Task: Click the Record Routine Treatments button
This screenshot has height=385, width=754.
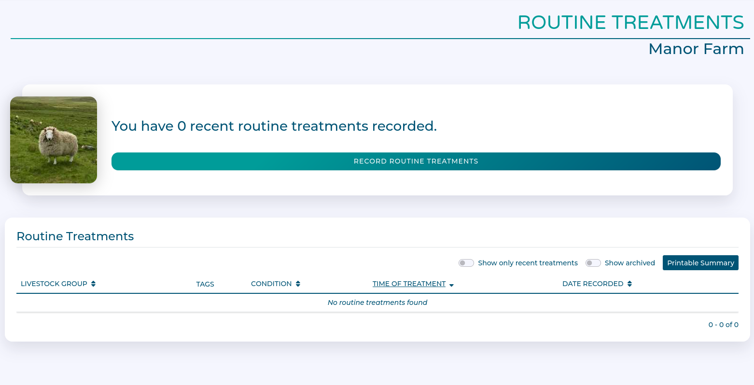Action: (x=416, y=161)
